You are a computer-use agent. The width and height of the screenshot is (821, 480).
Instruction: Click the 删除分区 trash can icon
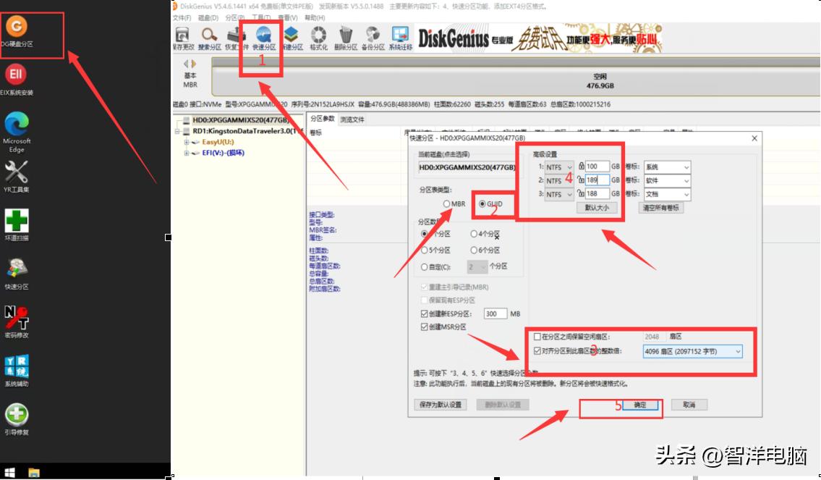(x=346, y=36)
